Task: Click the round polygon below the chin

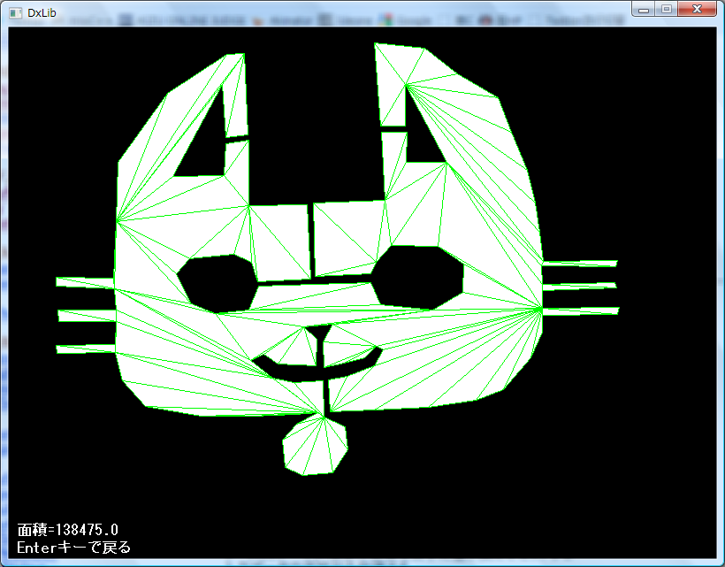Action: pos(314,446)
